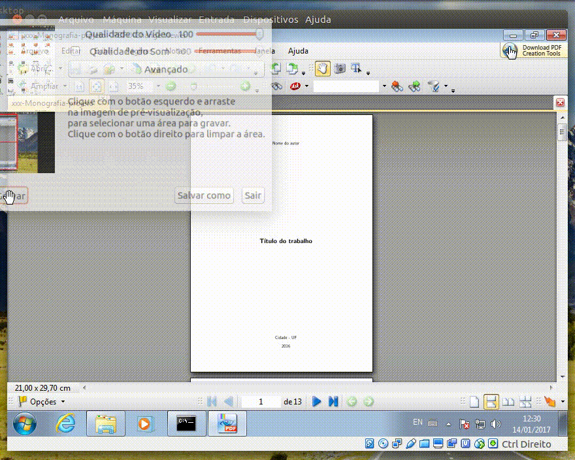Image resolution: width=575 pixels, height=460 pixels.
Task: Open Windows Media Player from taskbar
Action: pyautogui.click(x=145, y=423)
